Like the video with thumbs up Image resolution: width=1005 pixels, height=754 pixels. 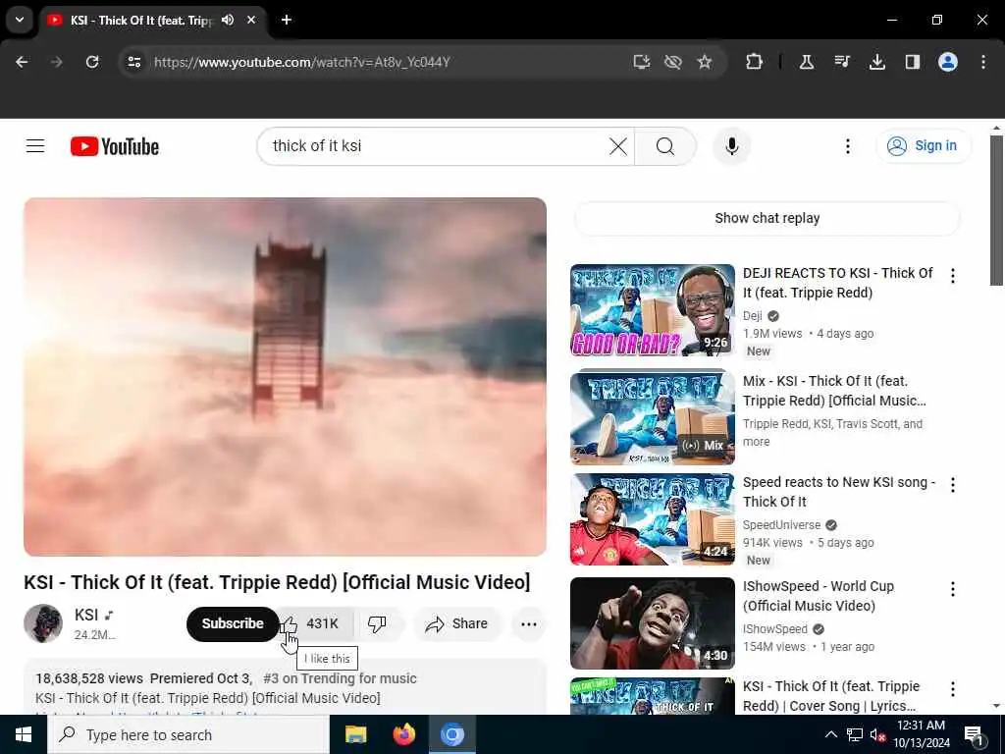(x=317, y=623)
